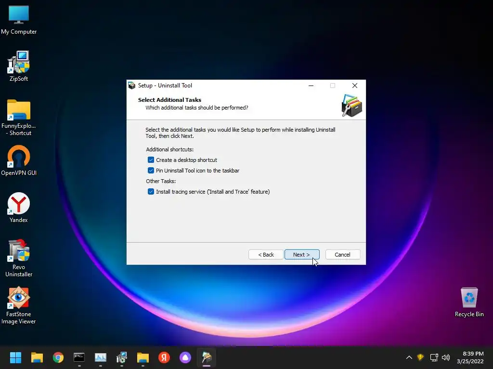493x369 pixels.
Task: Toggle Pin Uninstall Tool icon to taskbar
Action: pyautogui.click(x=151, y=171)
